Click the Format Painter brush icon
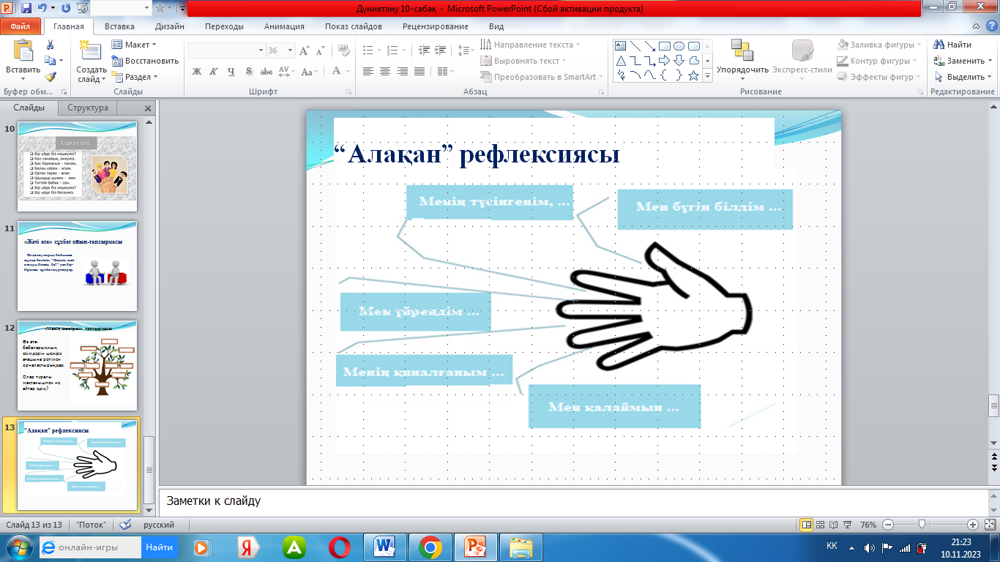 (50, 76)
